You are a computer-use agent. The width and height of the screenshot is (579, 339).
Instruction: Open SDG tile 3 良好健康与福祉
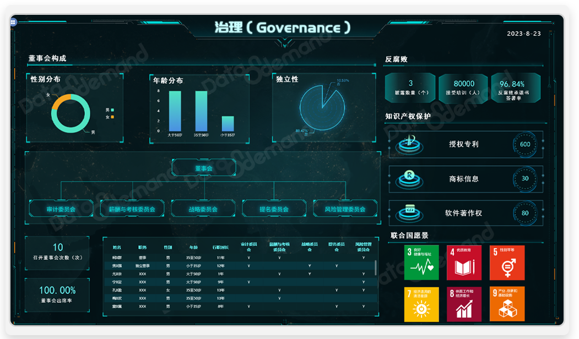click(421, 263)
